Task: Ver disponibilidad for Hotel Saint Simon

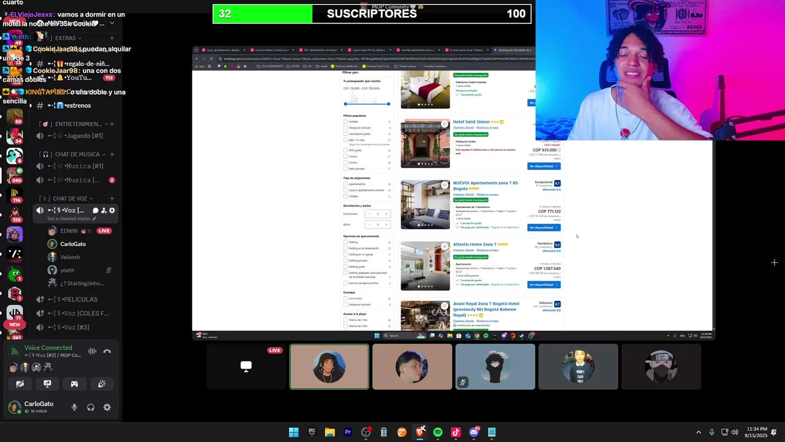Action: [x=544, y=166]
